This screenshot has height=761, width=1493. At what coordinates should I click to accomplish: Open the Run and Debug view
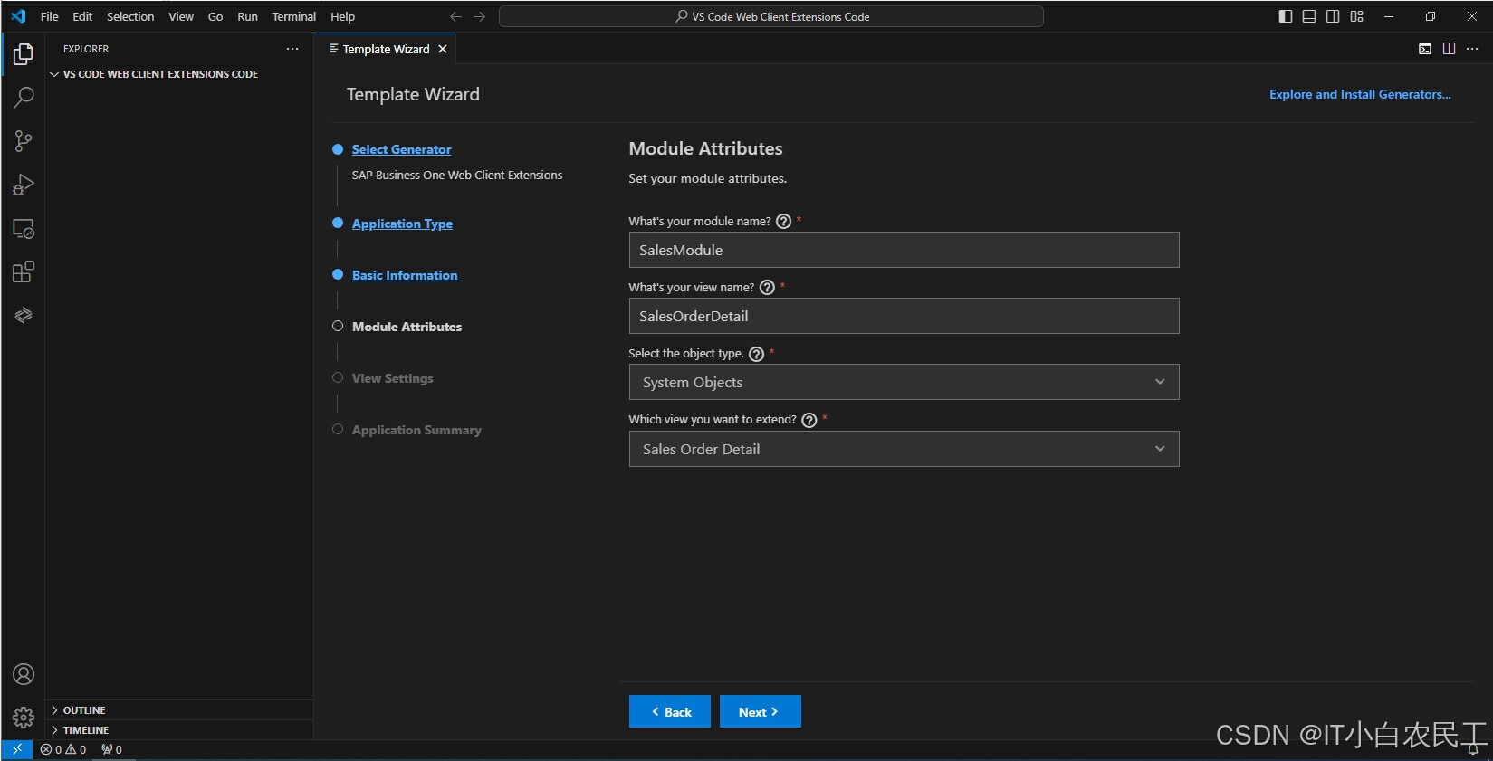coord(24,185)
